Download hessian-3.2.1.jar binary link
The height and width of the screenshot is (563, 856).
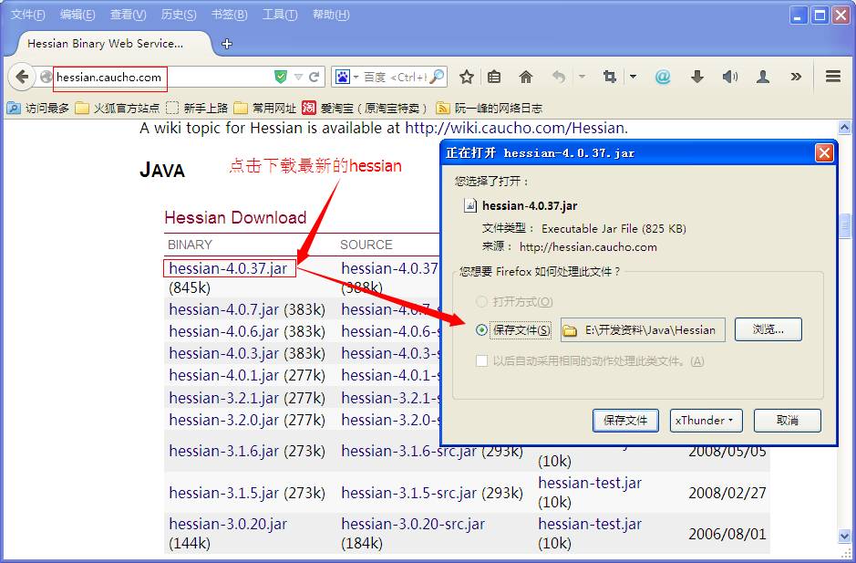pos(224,397)
